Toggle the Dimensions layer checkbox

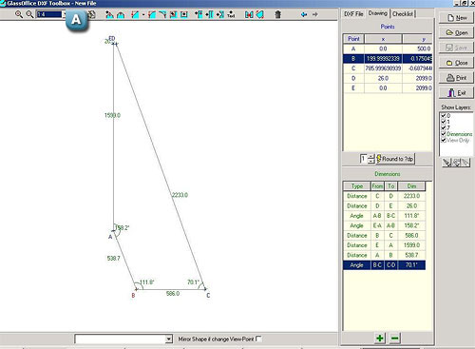point(444,134)
